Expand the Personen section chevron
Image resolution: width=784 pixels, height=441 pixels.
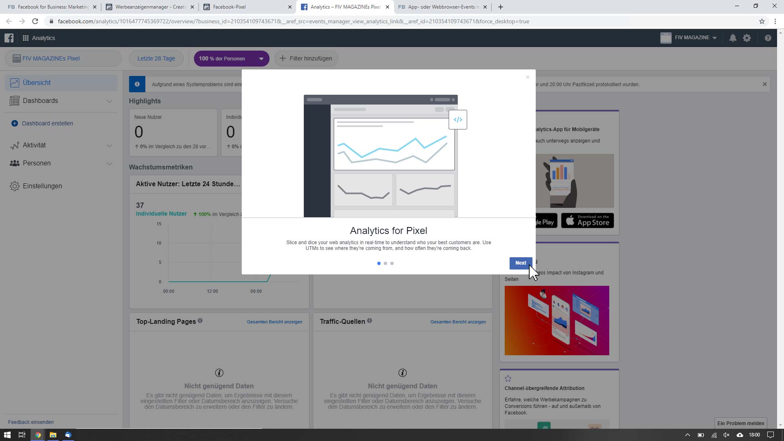(109, 163)
